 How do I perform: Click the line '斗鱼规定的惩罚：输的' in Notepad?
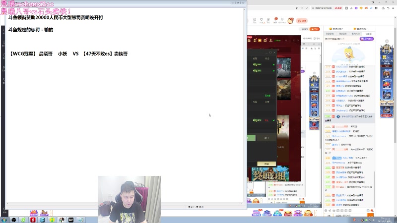tap(31, 30)
